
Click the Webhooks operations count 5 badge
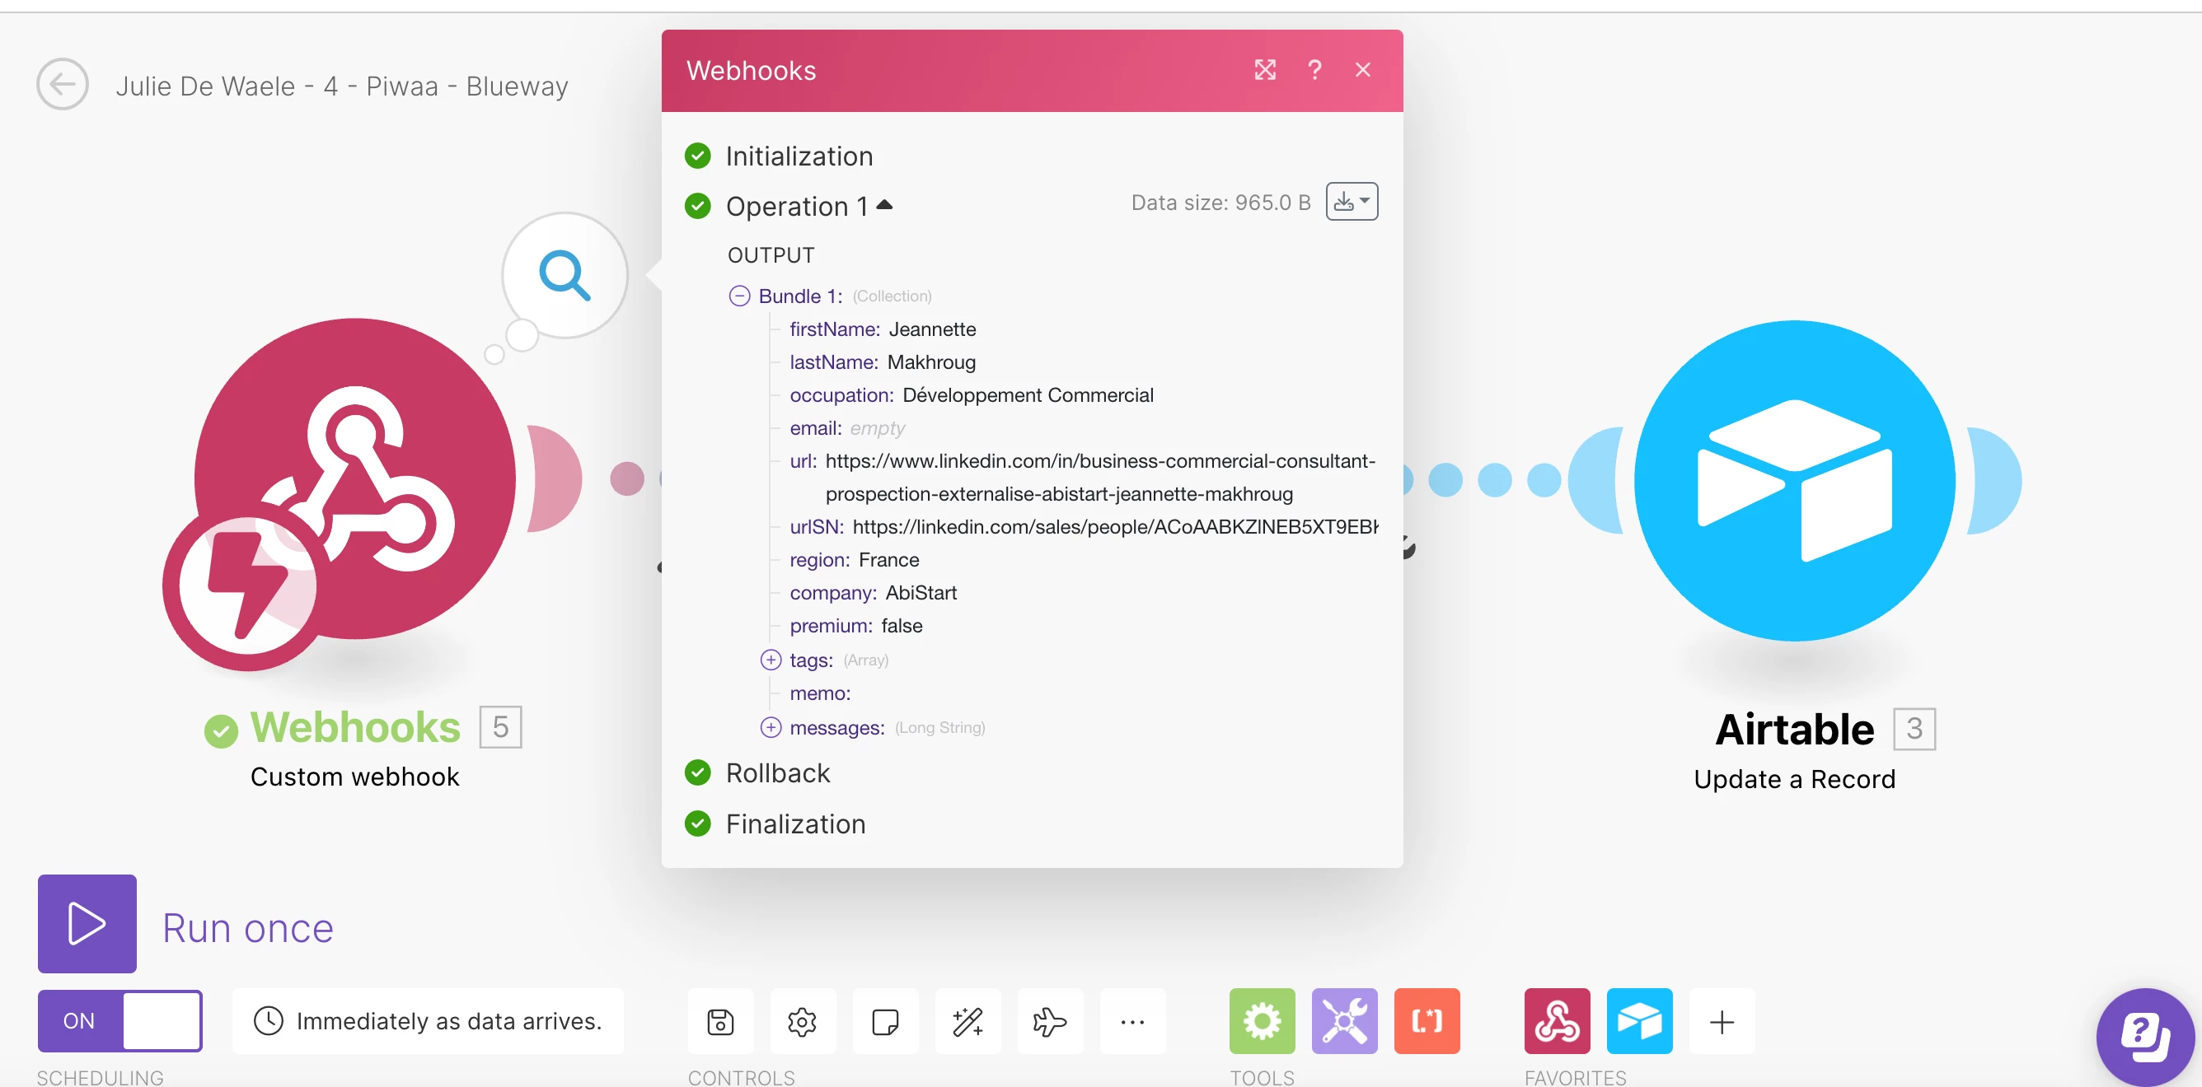500,726
